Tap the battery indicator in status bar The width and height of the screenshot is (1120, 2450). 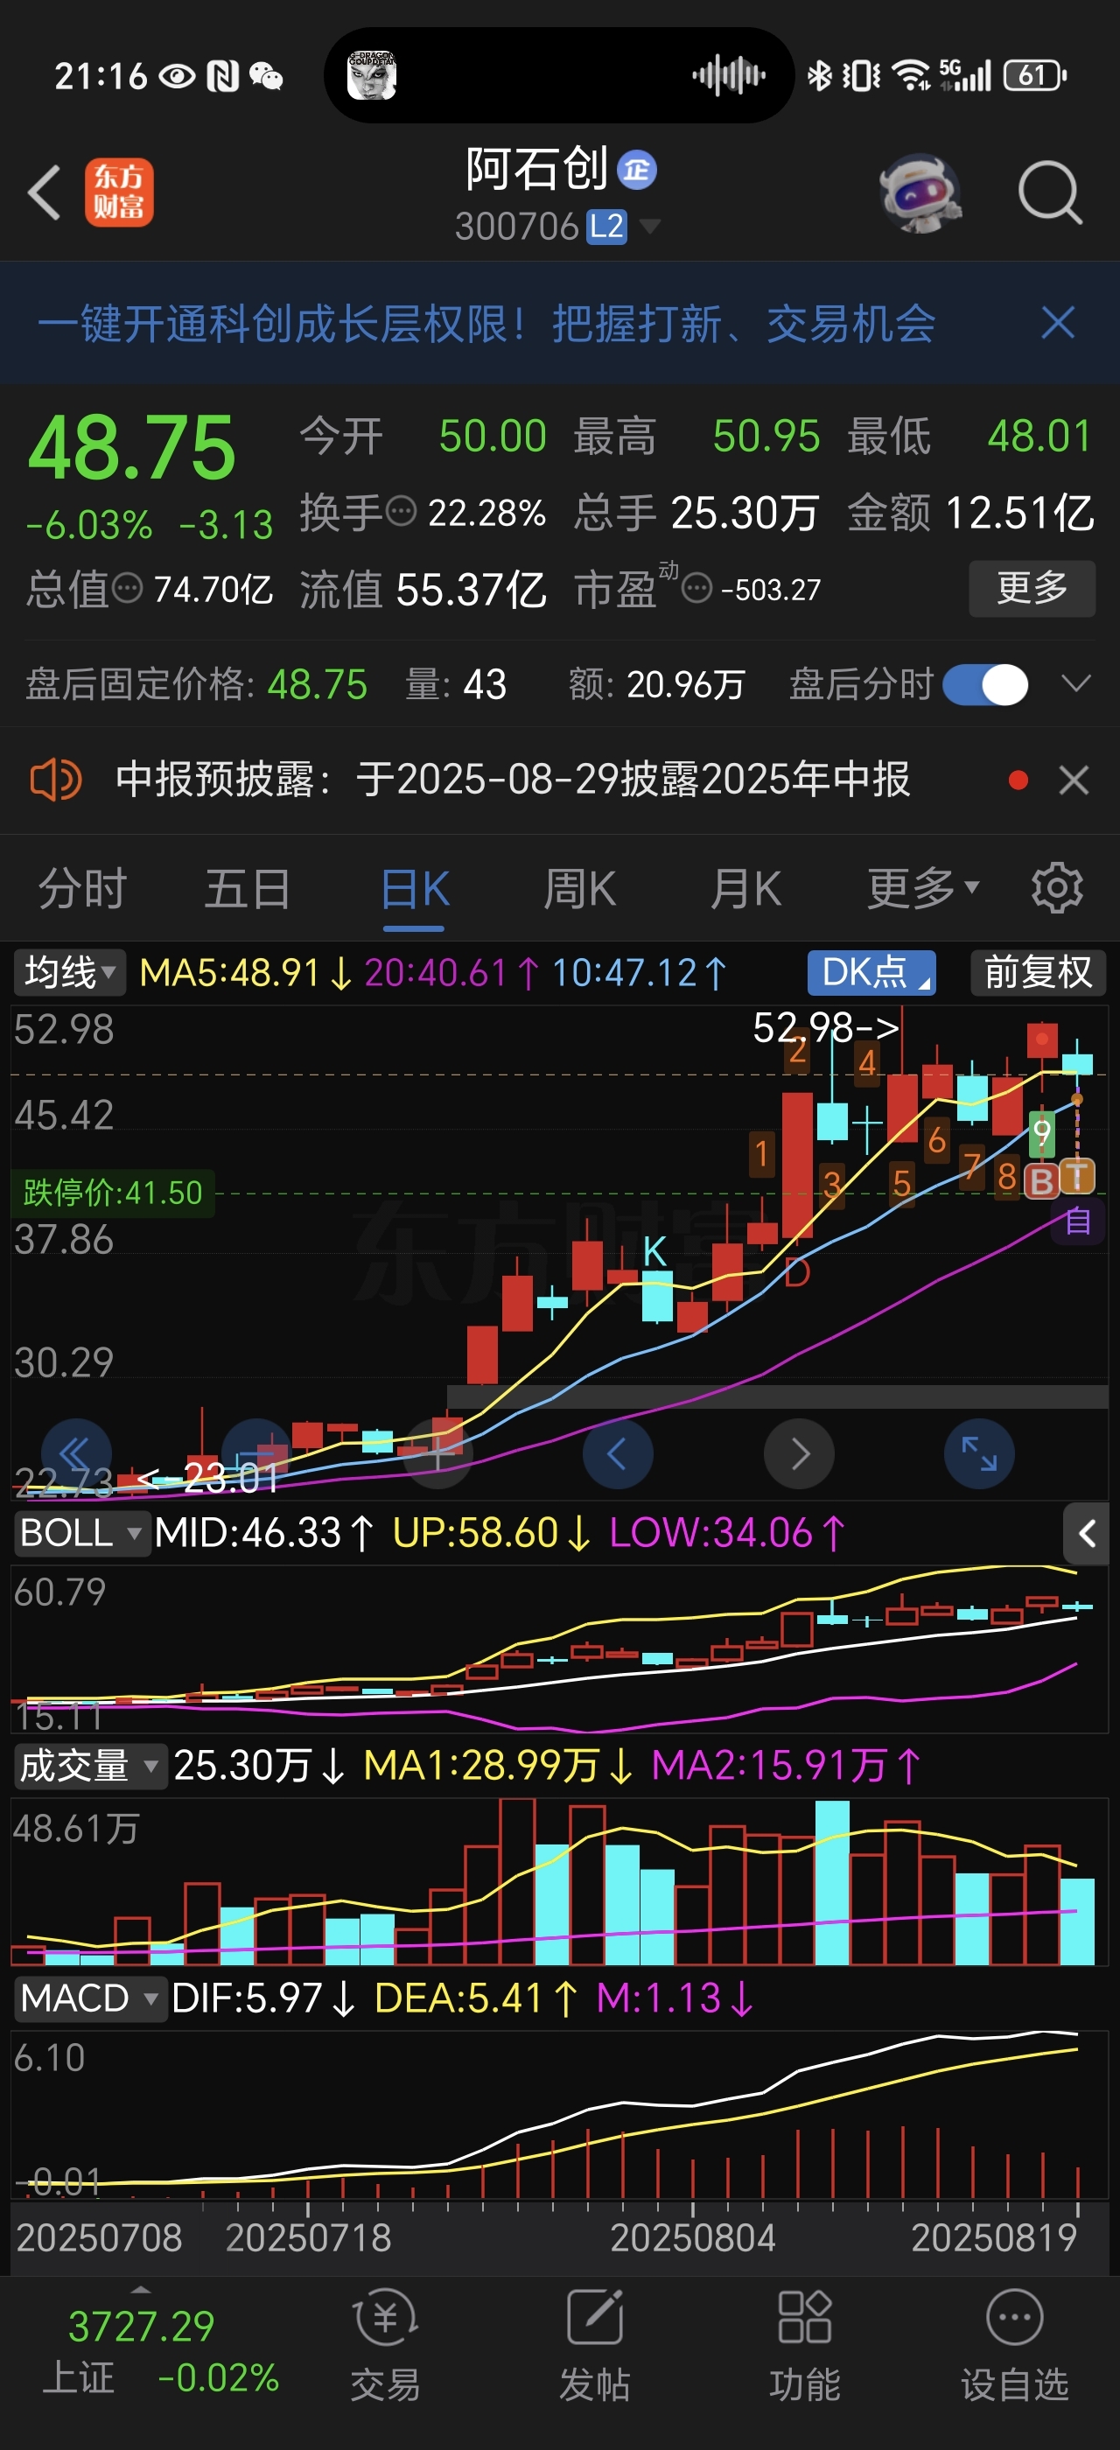point(1035,74)
